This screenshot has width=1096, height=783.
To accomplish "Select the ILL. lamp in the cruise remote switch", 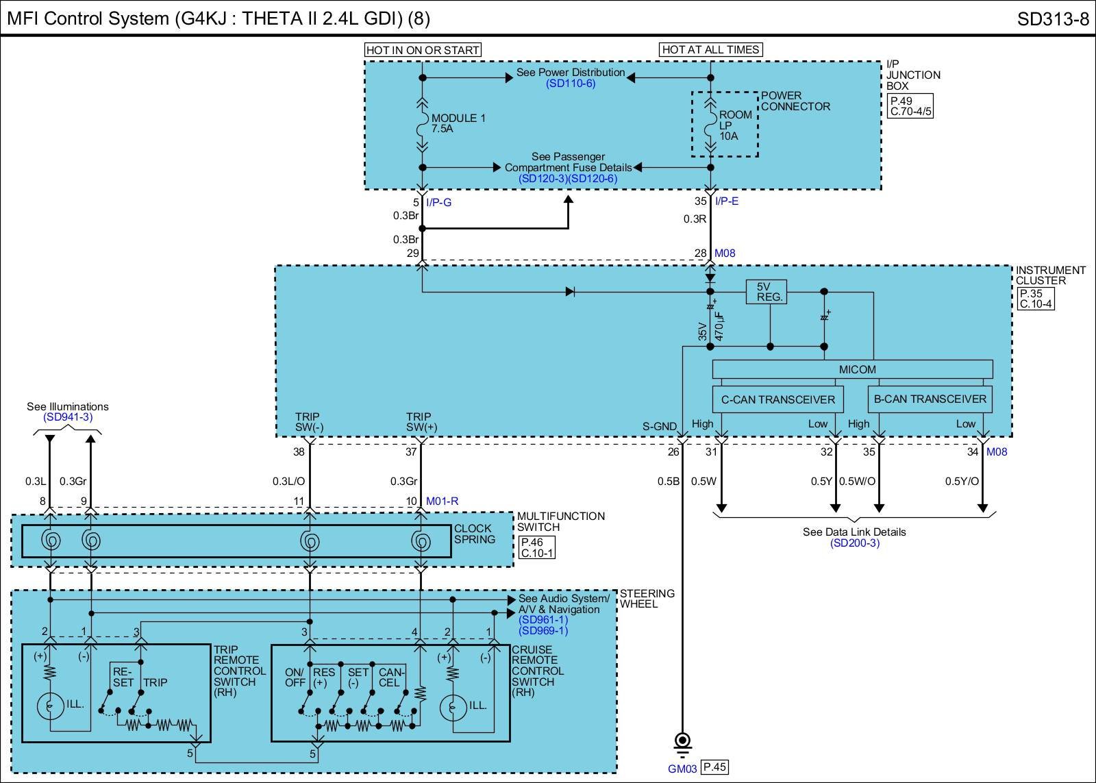I will pyautogui.click(x=451, y=706).
